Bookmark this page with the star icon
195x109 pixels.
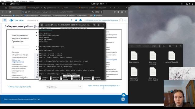tap(101, 12)
